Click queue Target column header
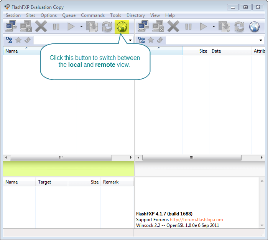The image size is (268, 240). (52, 182)
